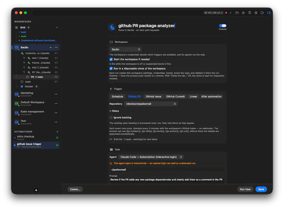The image size is (284, 209).
Task: Save the automation with Save button
Action: [x=261, y=189]
